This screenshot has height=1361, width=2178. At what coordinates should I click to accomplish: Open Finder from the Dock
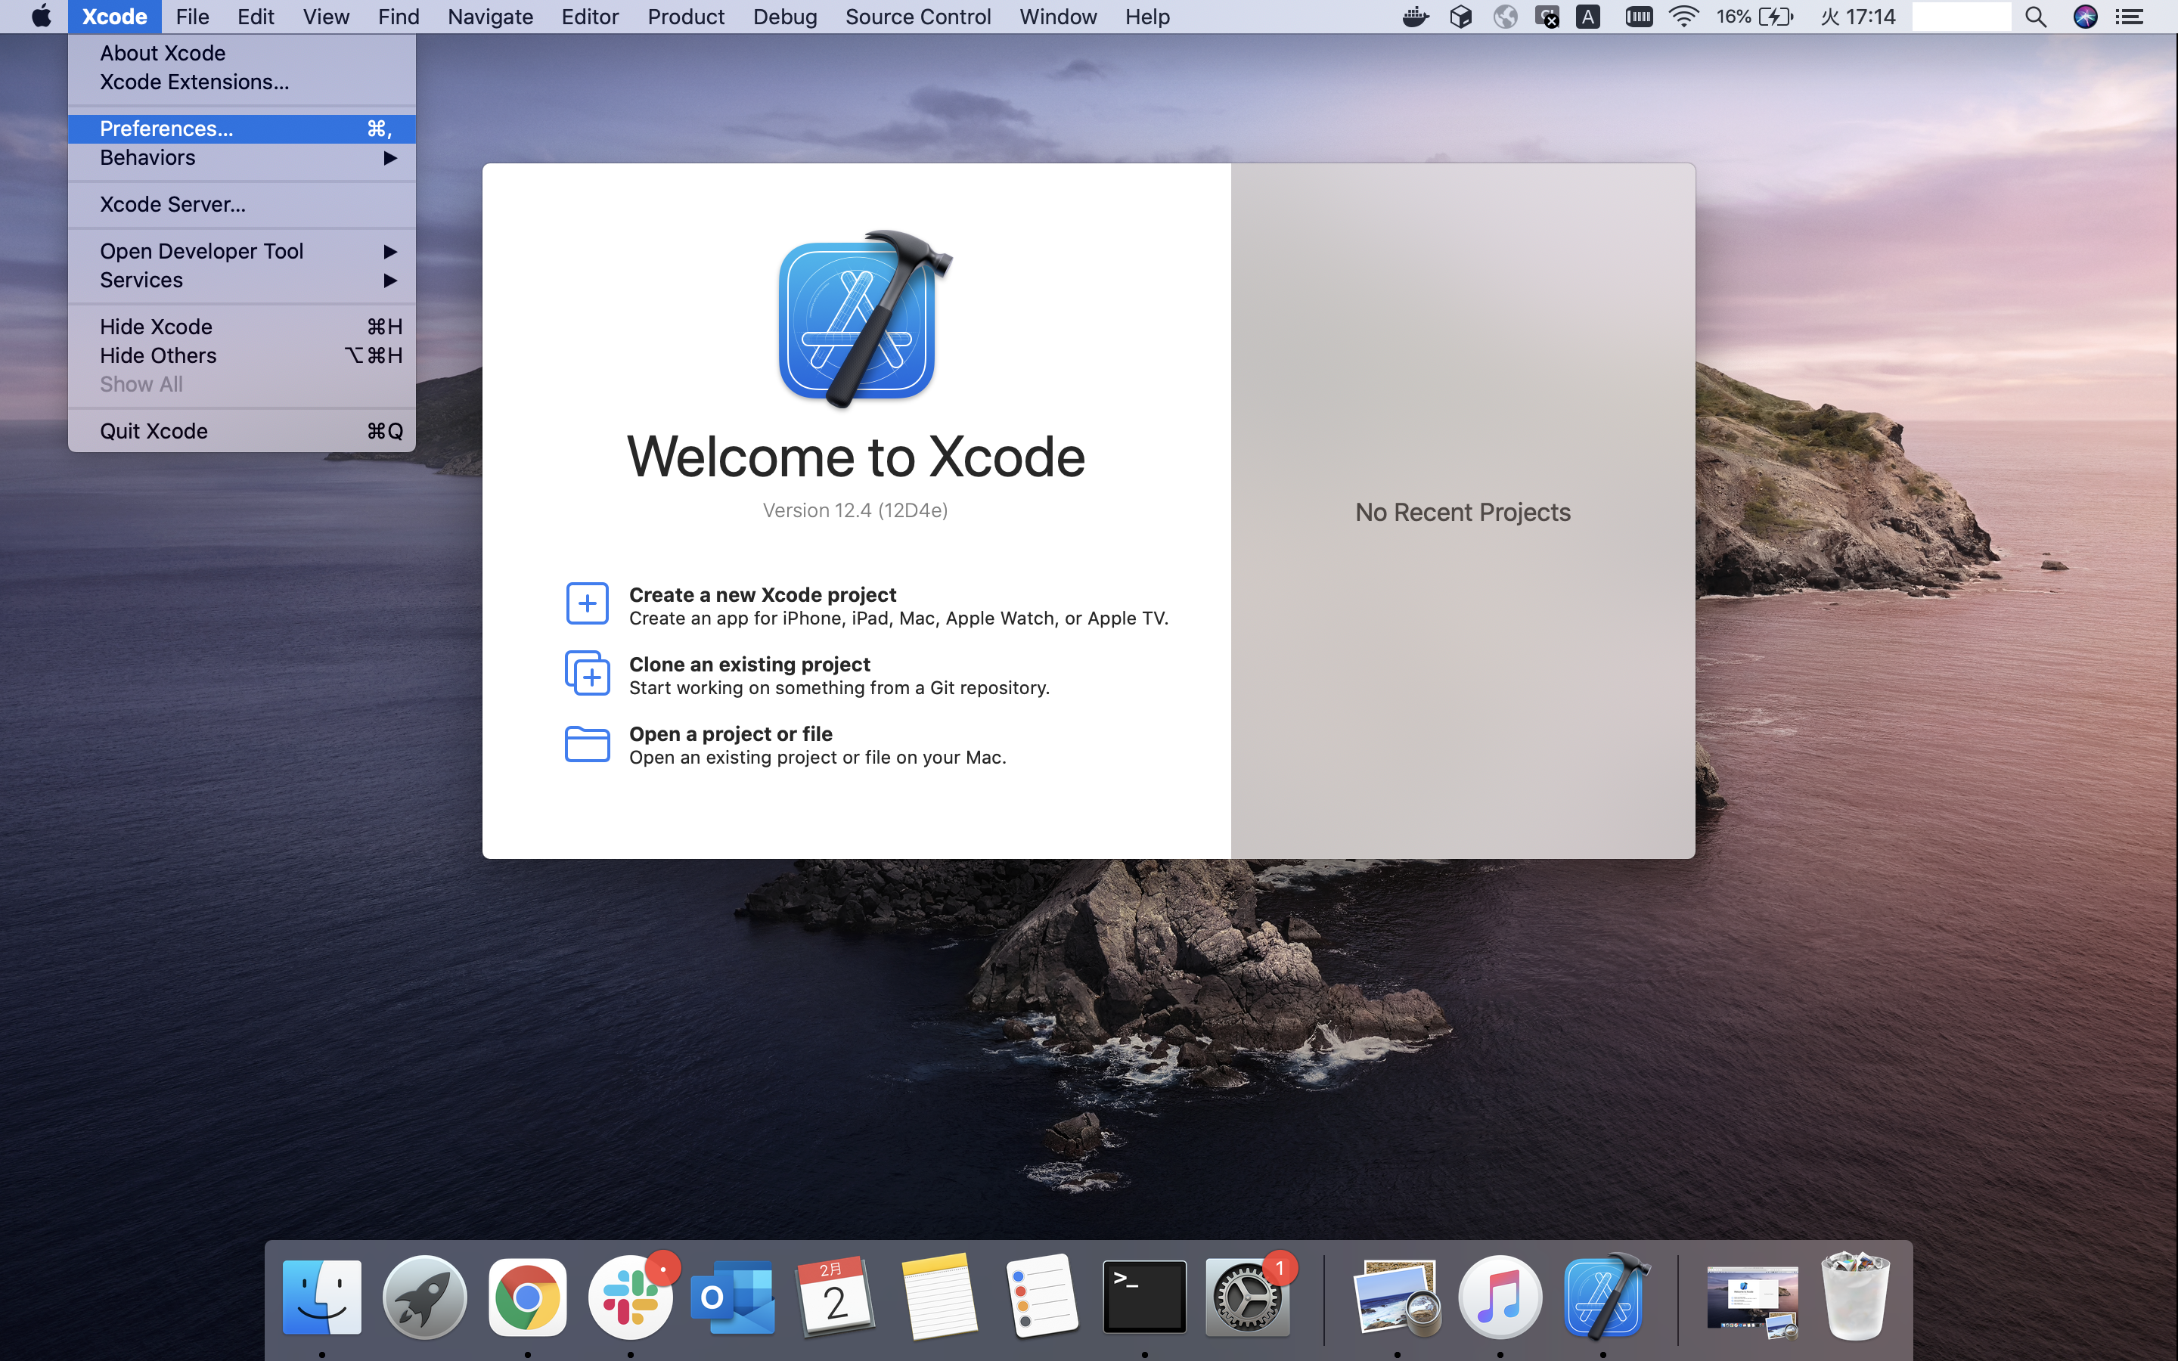click(322, 1297)
